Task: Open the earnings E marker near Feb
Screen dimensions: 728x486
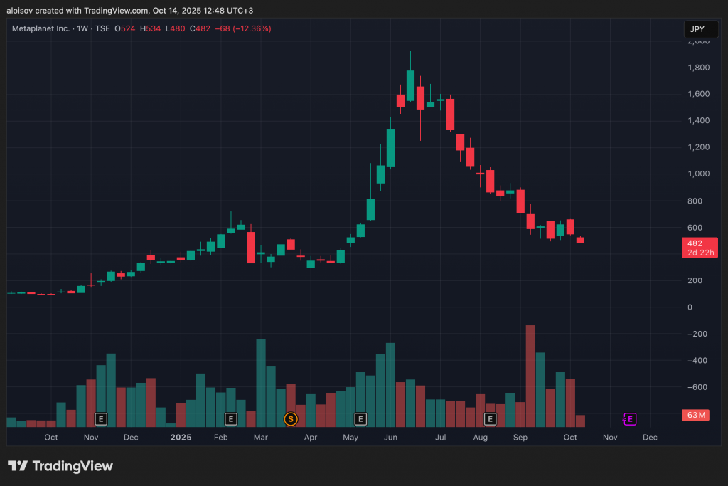Action: tap(231, 419)
